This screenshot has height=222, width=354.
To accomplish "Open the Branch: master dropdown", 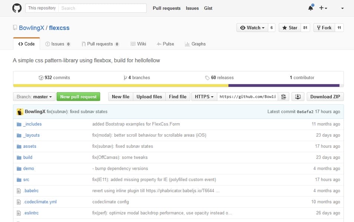I will pos(34,97).
